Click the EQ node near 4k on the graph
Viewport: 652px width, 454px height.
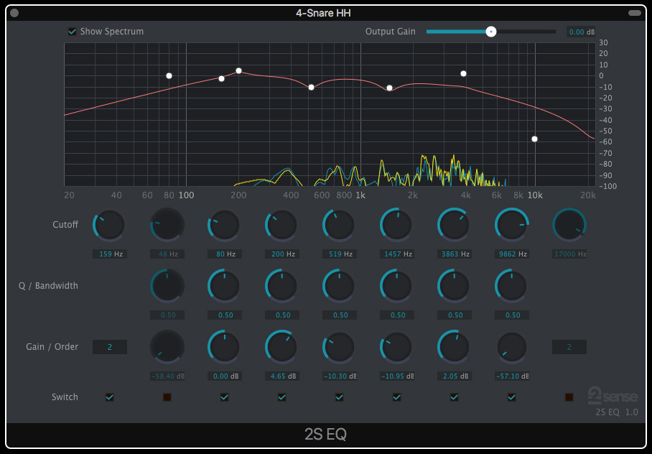(x=464, y=74)
